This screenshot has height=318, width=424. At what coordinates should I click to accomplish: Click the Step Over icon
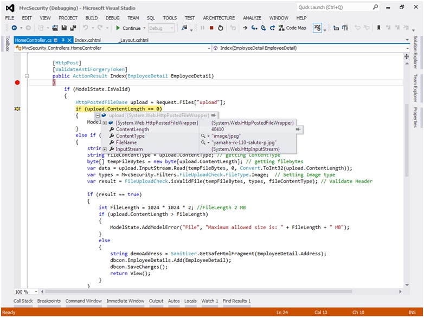coord(264,28)
